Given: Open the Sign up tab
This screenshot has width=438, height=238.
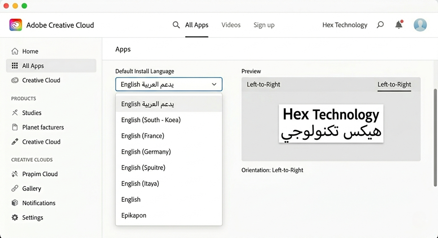Looking at the screenshot, I should click(x=264, y=25).
